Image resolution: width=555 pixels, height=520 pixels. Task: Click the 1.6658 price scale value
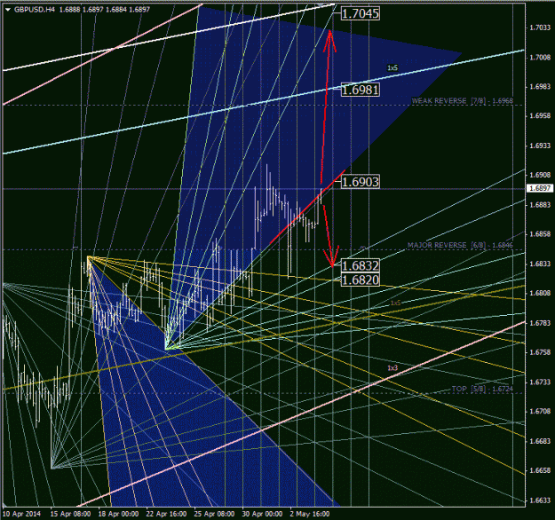[x=540, y=471]
